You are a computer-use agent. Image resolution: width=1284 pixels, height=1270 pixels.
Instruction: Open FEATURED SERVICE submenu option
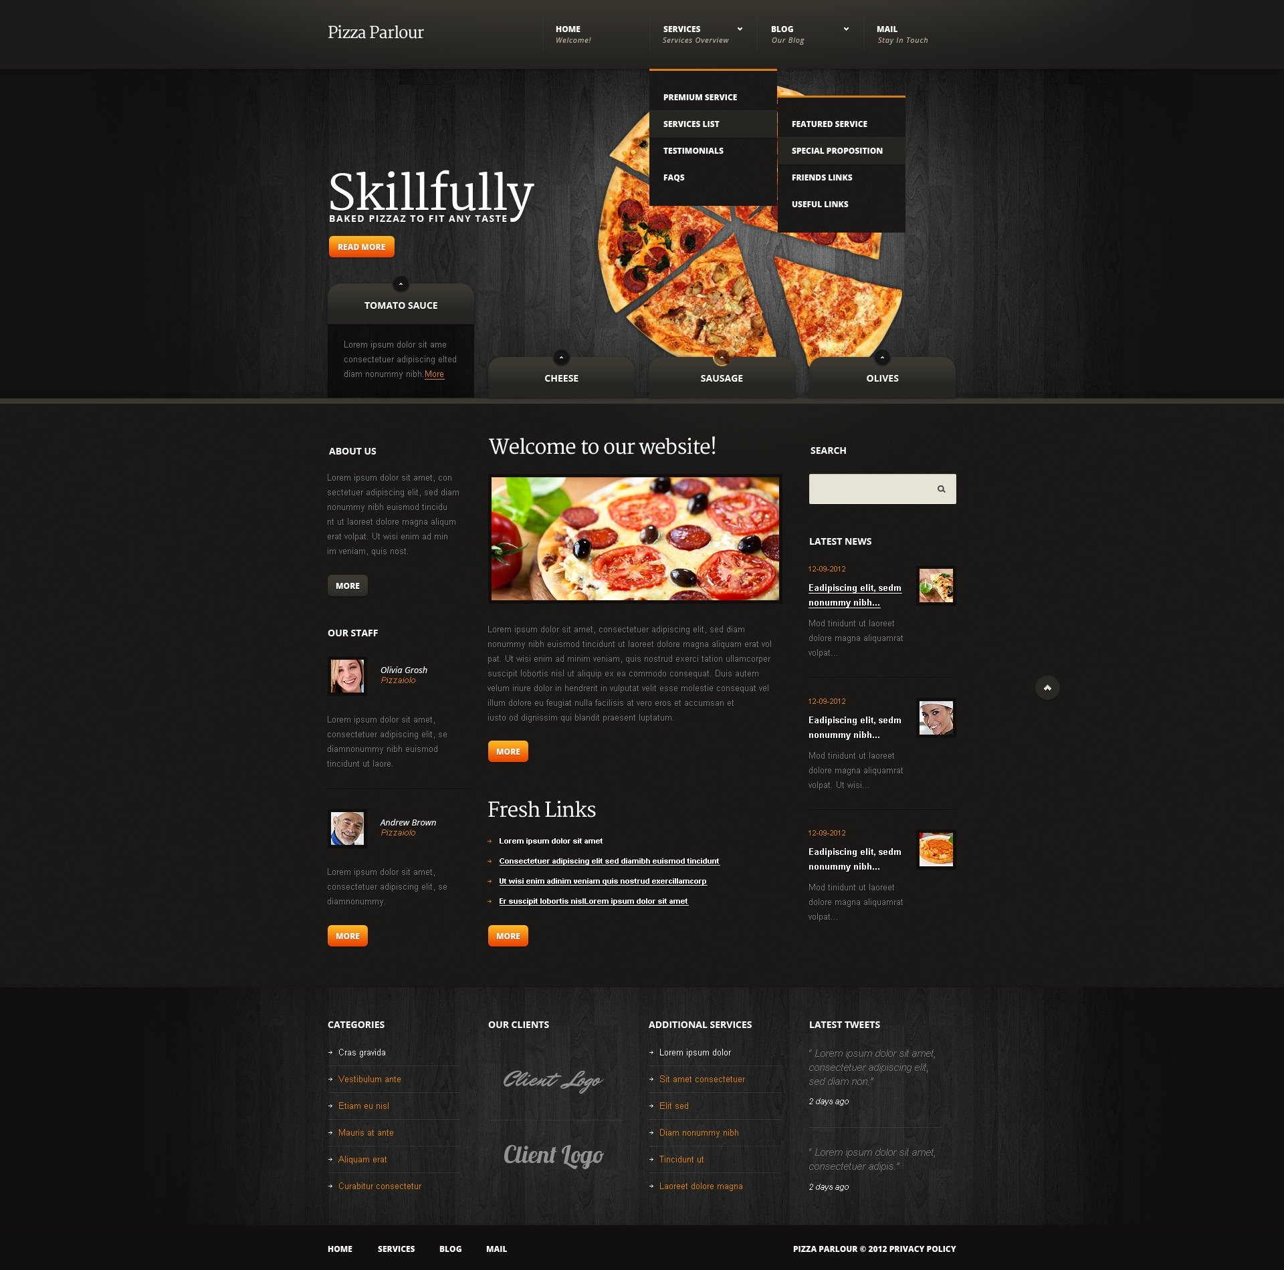[829, 123]
